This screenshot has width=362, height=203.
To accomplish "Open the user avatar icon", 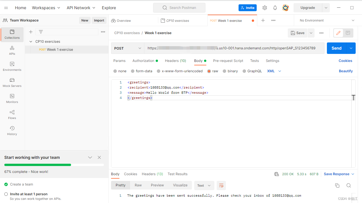I will click(x=285, y=8).
